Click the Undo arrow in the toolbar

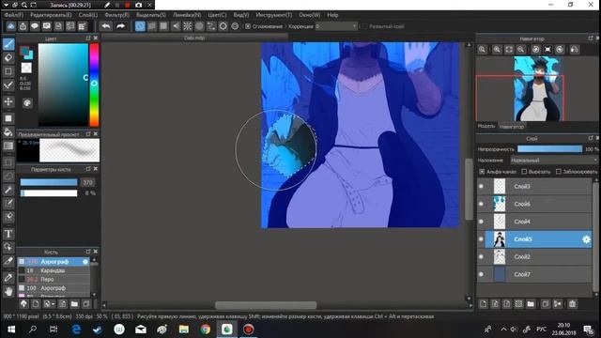106,26
